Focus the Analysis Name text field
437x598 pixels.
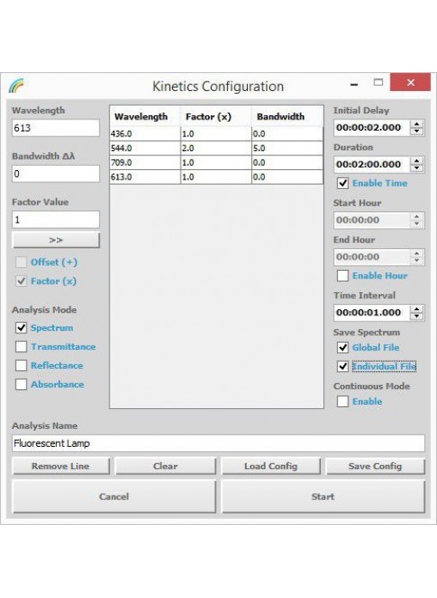point(218,443)
